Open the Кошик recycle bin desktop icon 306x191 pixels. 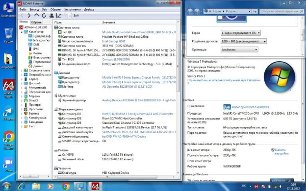click(x=9, y=35)
